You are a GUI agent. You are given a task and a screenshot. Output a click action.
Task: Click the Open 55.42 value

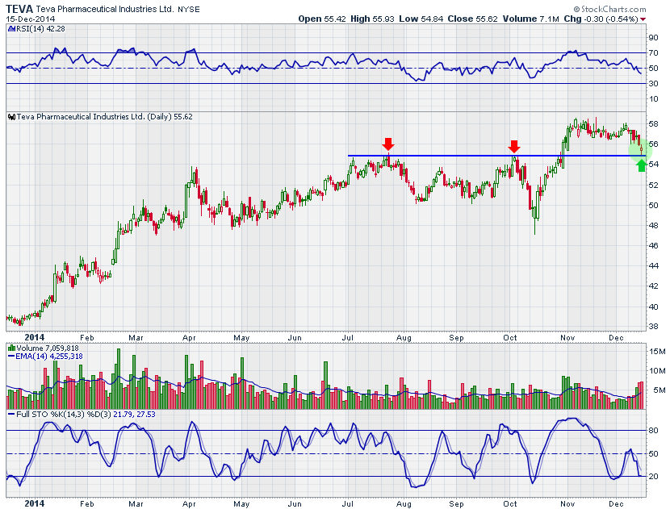pos(322,19)
